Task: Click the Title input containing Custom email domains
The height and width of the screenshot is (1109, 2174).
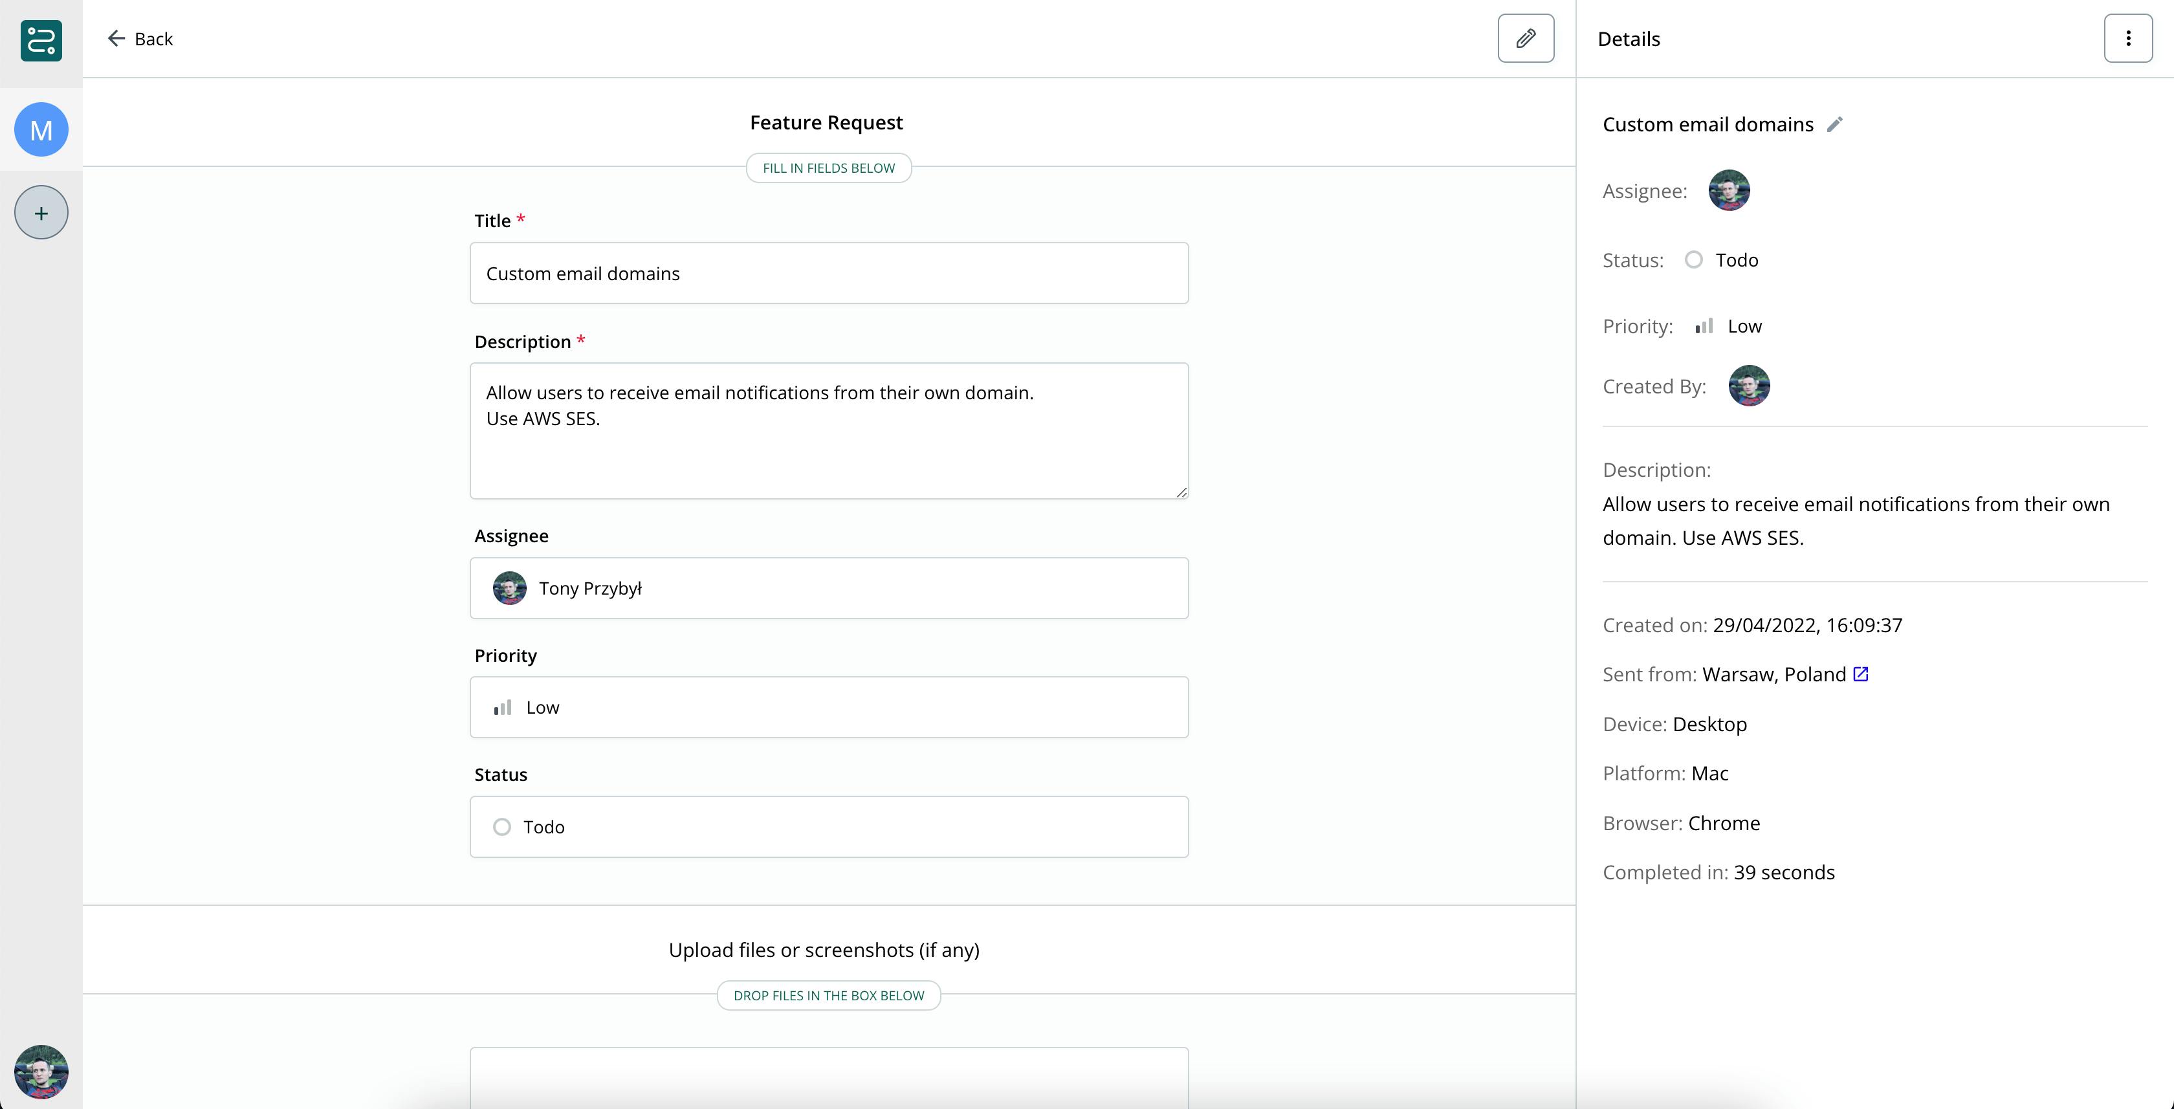Action: (x=829, y=272)
